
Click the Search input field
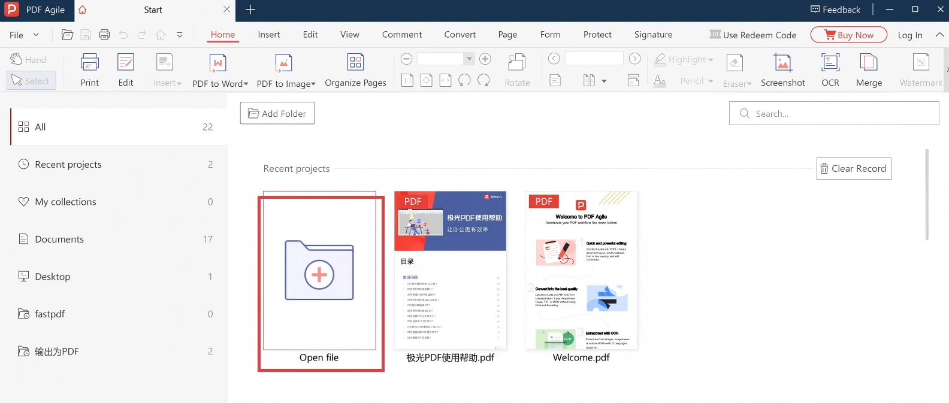click(x=834, y=113)
